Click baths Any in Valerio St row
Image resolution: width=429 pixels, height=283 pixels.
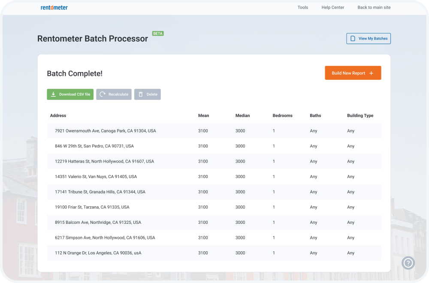pyautogui.click(x=314, y=177)
